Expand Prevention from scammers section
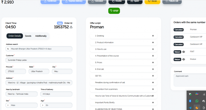 (123, 89)
